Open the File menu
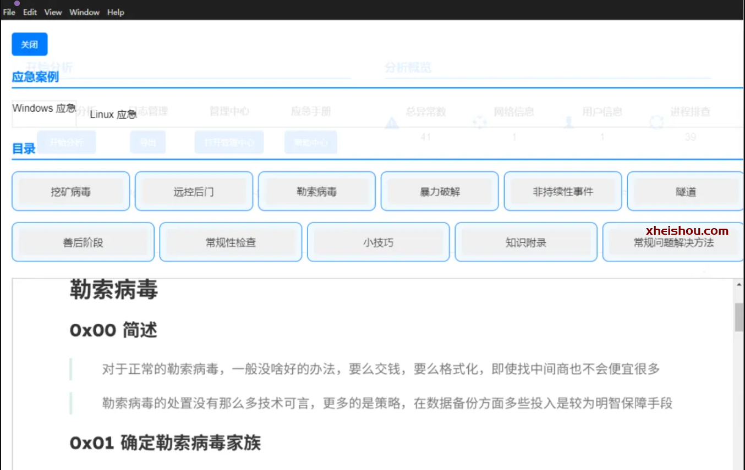This screenshot has width=745, height=470. pos(9,12)
